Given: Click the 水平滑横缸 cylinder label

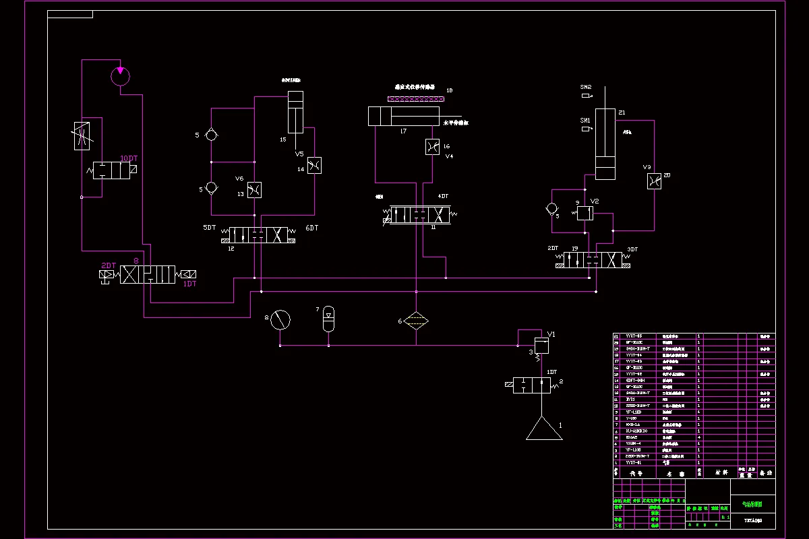Looking at the screenshot, I should [x=456, y=123].
